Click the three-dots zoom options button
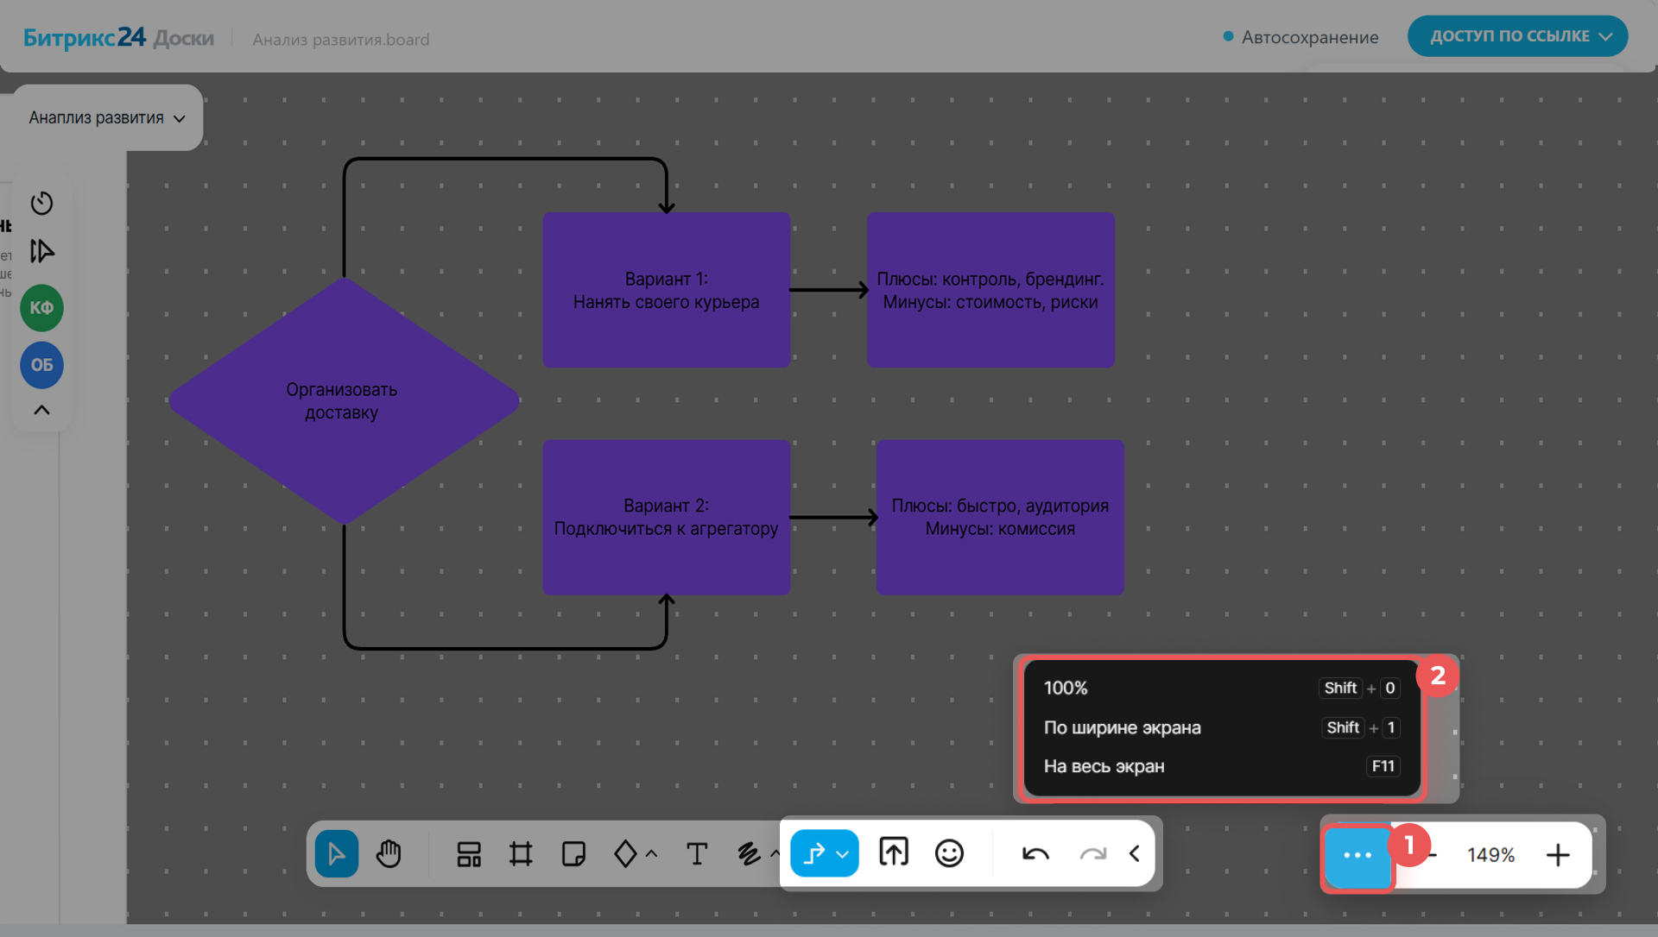This screenshot has width=1658, height=937. [x=1357, y=855]
